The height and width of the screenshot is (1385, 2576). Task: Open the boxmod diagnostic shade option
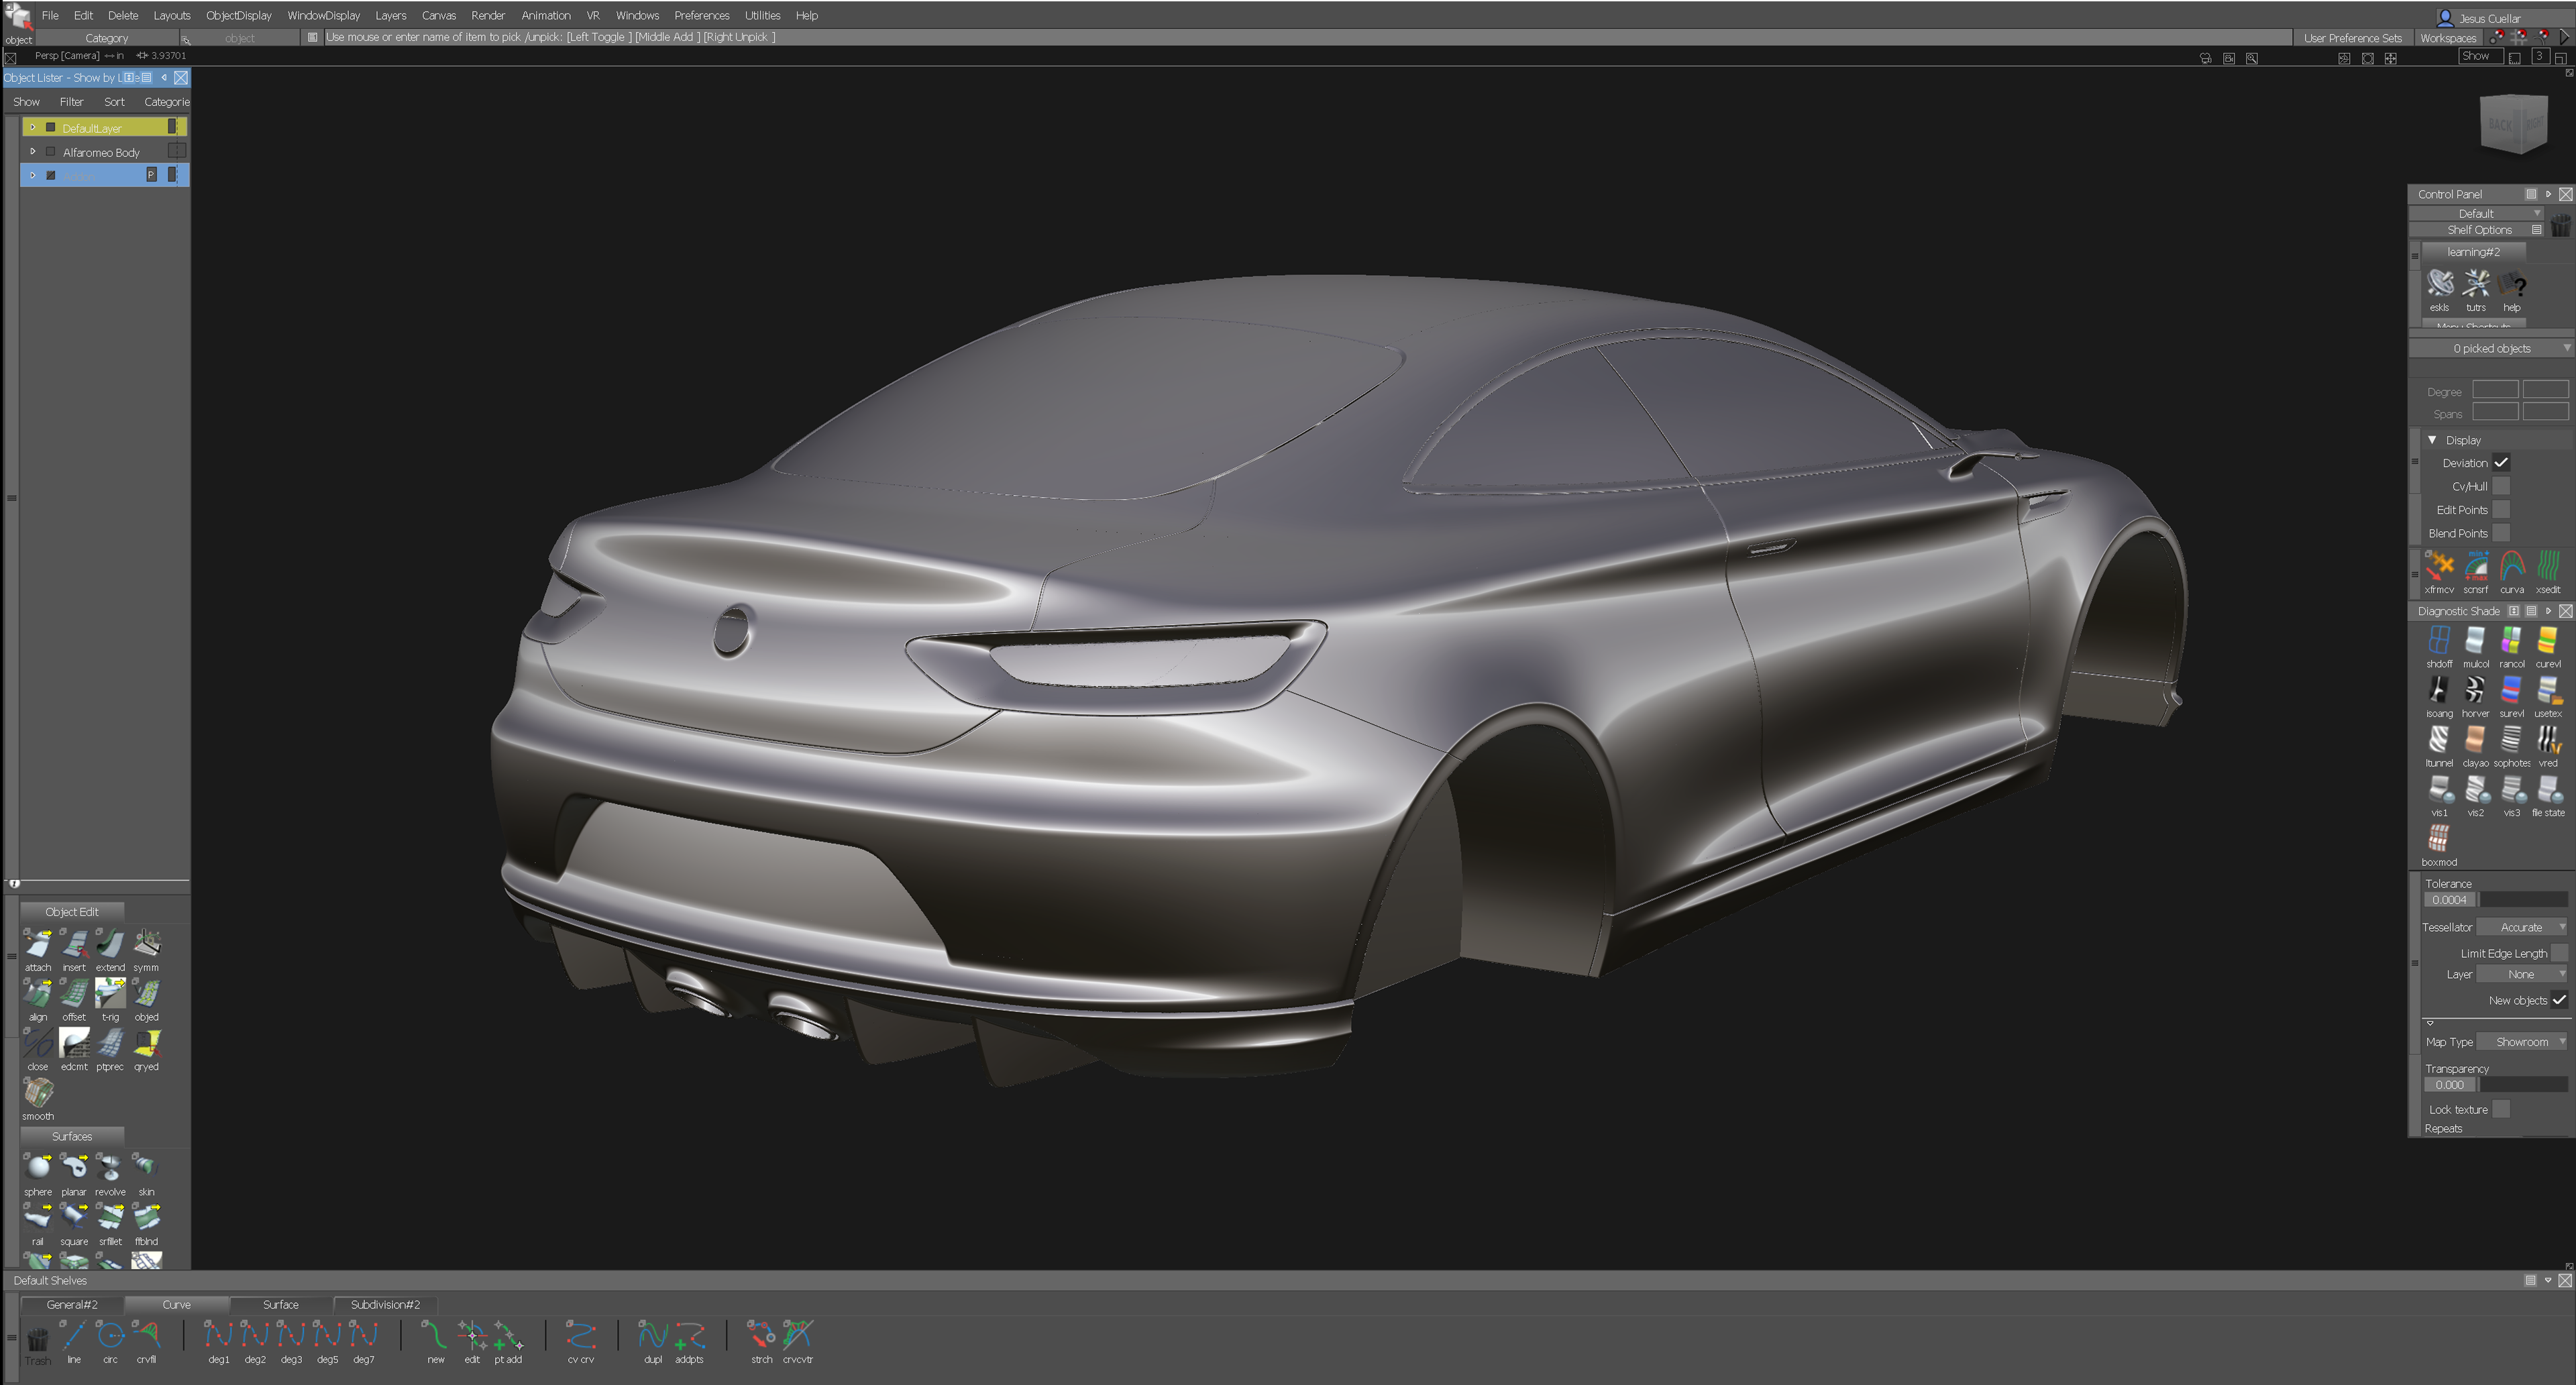(x=2439, y=838)
